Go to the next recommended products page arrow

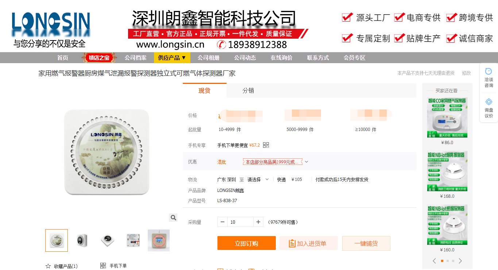(x=460, y=261)
